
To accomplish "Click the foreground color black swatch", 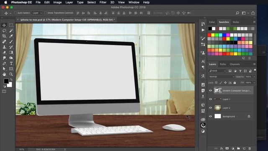I will click(6, 81).
